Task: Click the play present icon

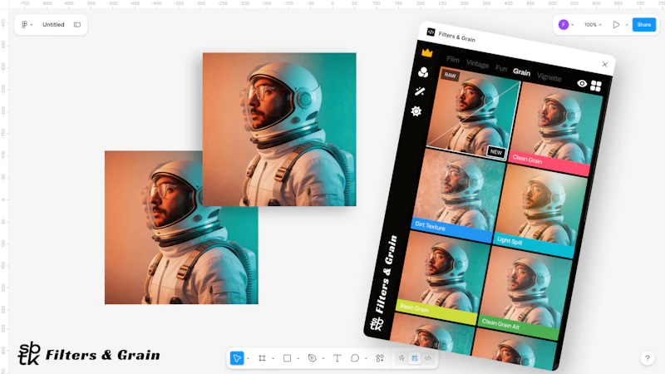Action: point(616,25)
